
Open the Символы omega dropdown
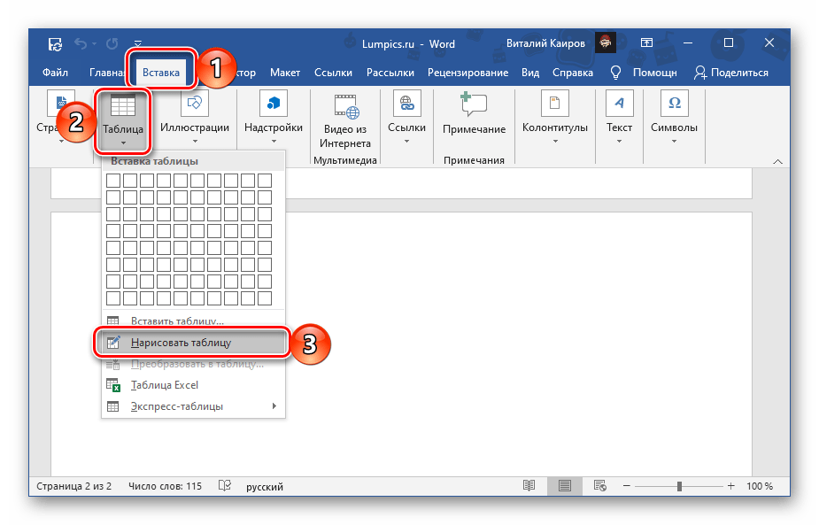click(674, 118)
